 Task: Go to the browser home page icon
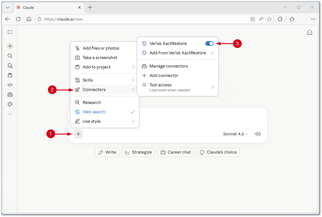click(x=29, y=19)
